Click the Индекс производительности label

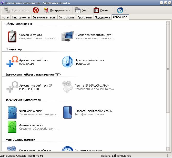coord(94,35)
